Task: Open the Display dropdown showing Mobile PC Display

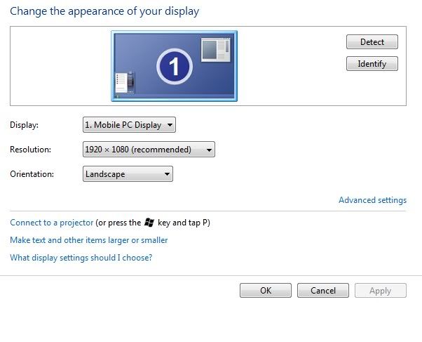Action: coord(129,124)
